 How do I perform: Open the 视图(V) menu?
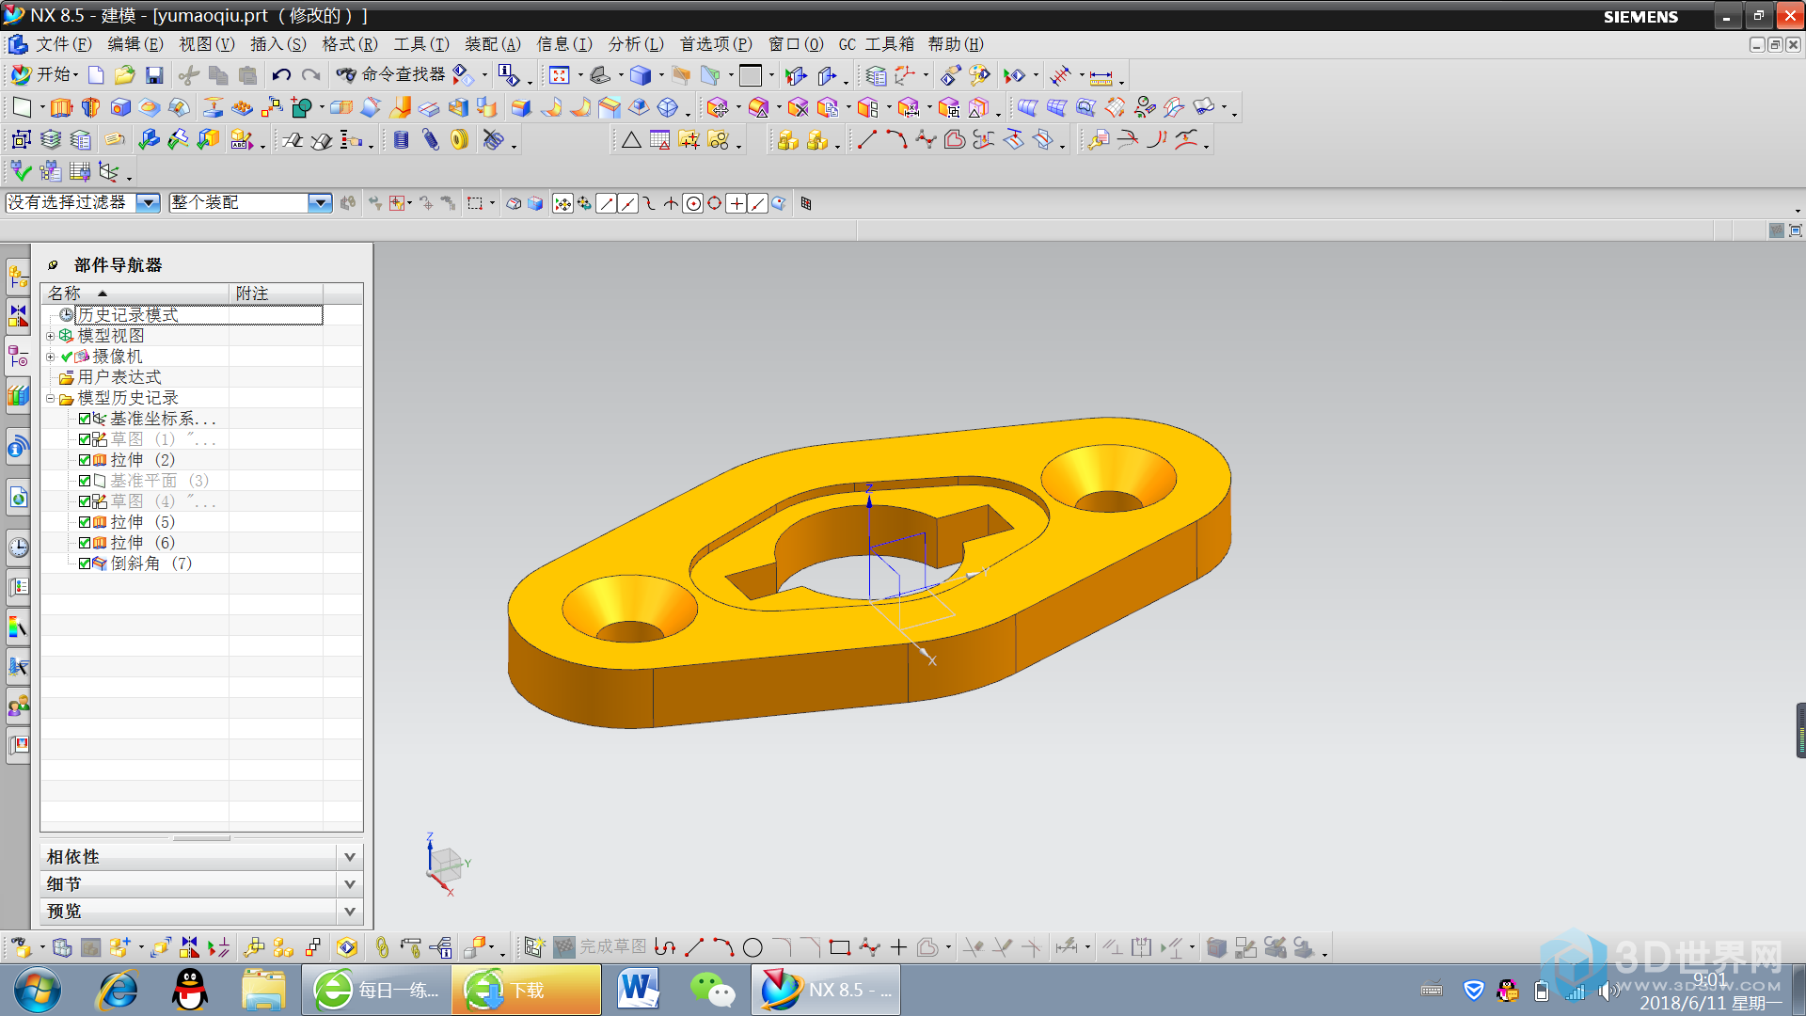(206, 44)
